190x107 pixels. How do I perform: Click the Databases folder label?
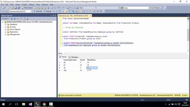tap(13, 24)
